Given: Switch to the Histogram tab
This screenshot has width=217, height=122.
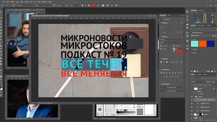Looking at the screenshot, I should point(194,11).
